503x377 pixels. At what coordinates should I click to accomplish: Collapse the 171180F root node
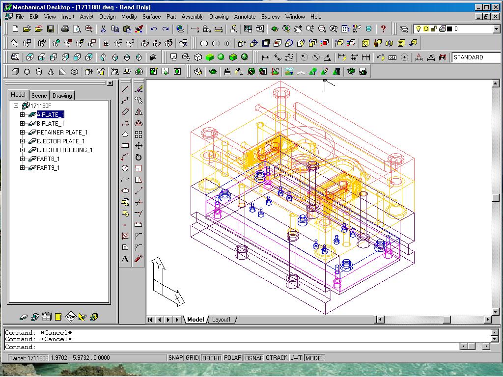[x=16, y=106]
